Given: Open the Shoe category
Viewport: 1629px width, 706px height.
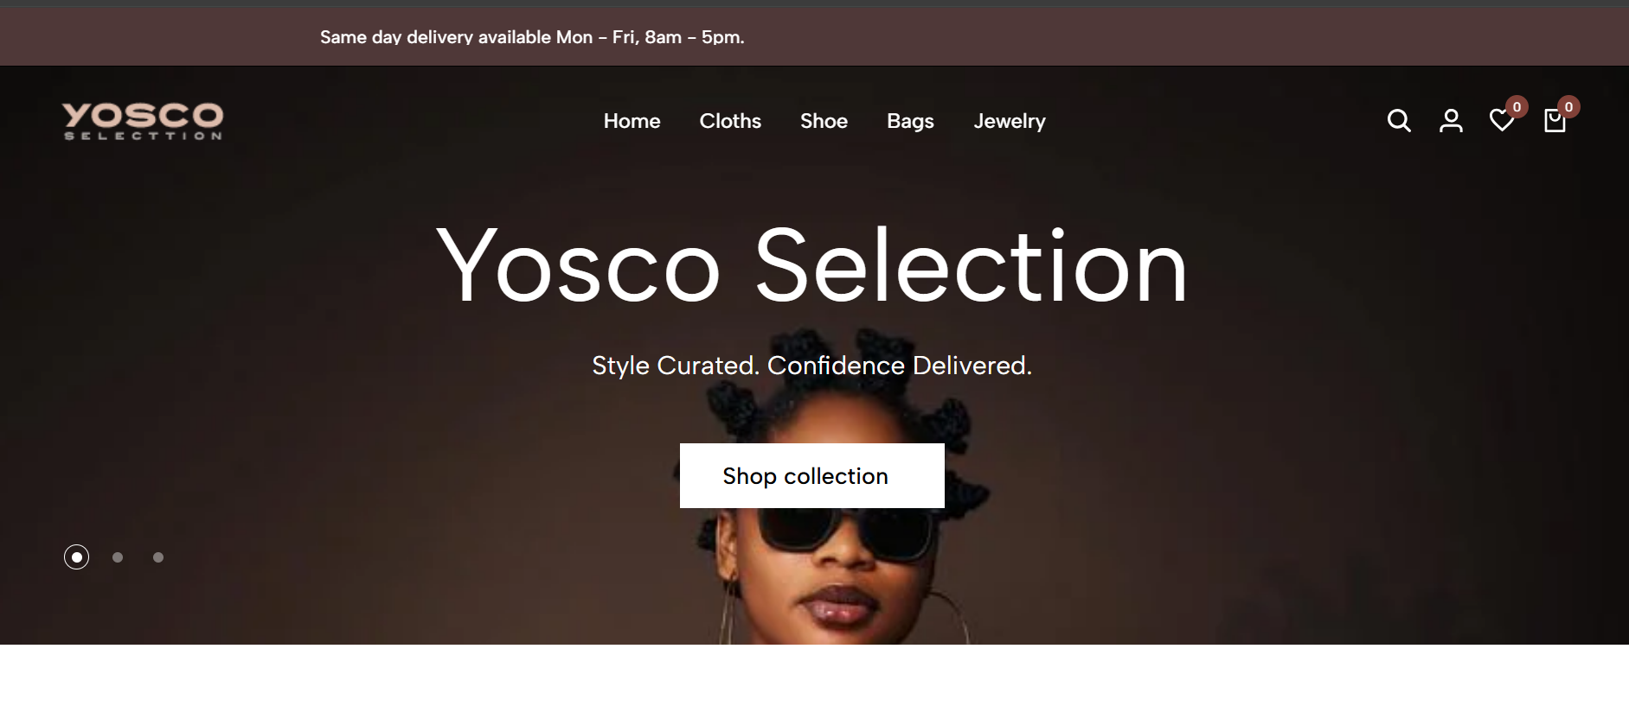Looking at the screenshot, I should (x=824, y=121).
